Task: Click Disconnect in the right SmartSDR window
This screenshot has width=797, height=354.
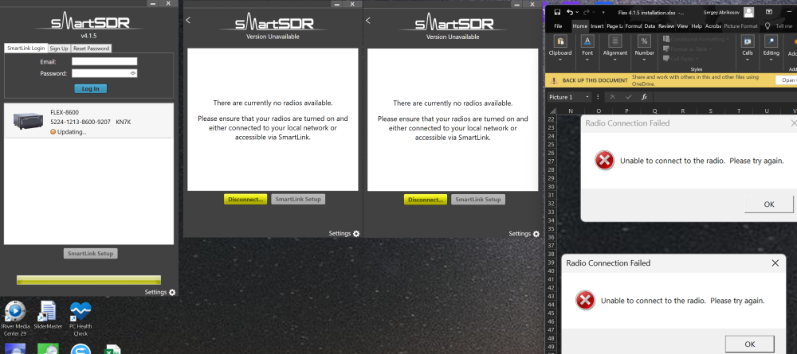Action: point(426,200)
